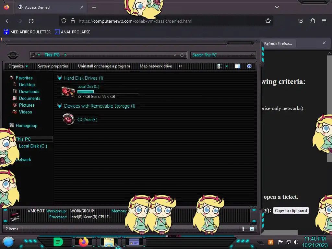Open purple window app in taskbar
This screenshot has height=249, width=332.
[x=134, y=242]
